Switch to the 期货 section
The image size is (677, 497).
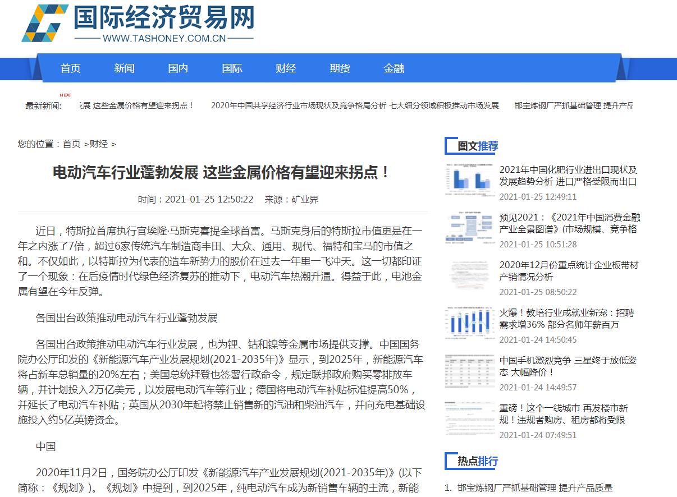point(340,68)
